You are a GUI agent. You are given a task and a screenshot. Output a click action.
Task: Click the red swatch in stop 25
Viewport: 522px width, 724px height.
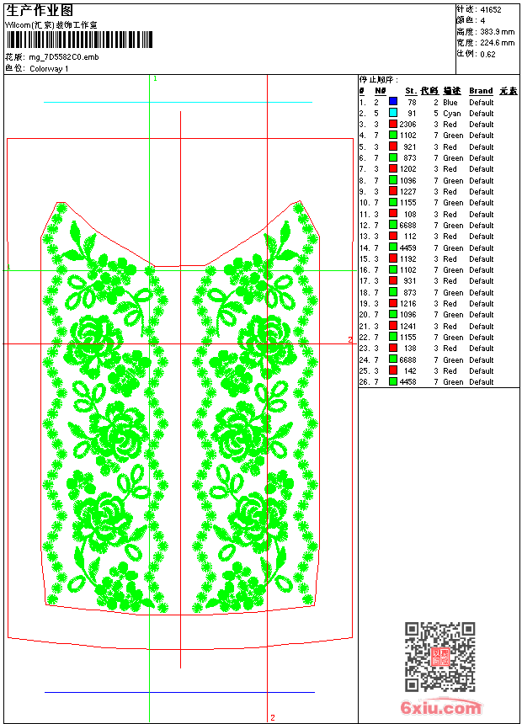click(393, 370)
